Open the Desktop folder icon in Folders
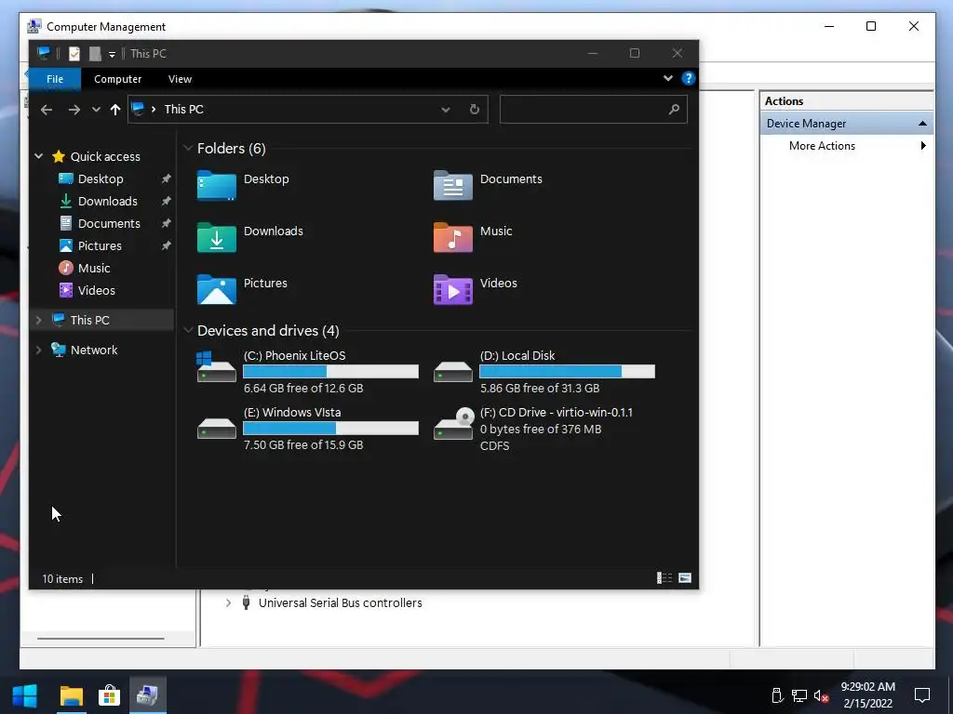The height and width of the screenshot is (714, 953). click(x=216, y=185)
